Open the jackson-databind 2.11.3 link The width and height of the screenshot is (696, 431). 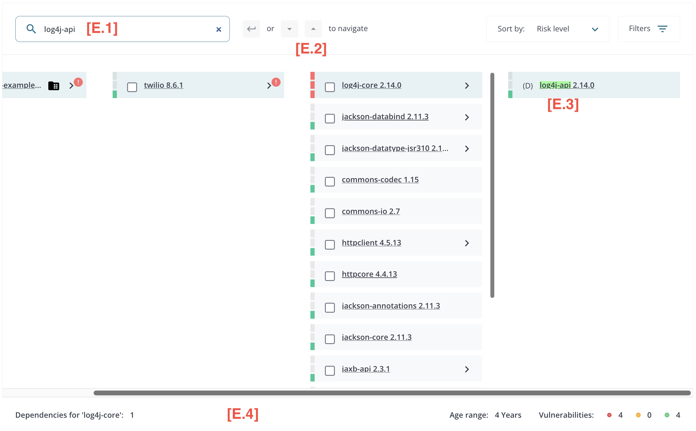tap(385, 117)
